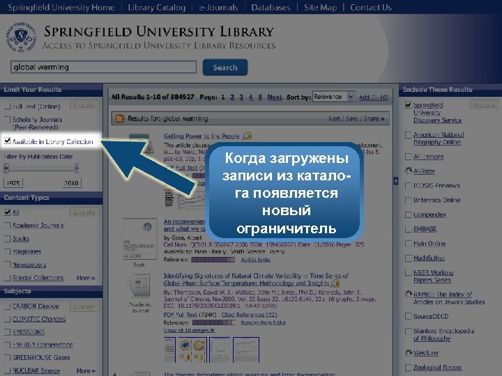The height and width of the screenshot is (376, 502).
Task: Click the Search button
Action: [225, 68]
